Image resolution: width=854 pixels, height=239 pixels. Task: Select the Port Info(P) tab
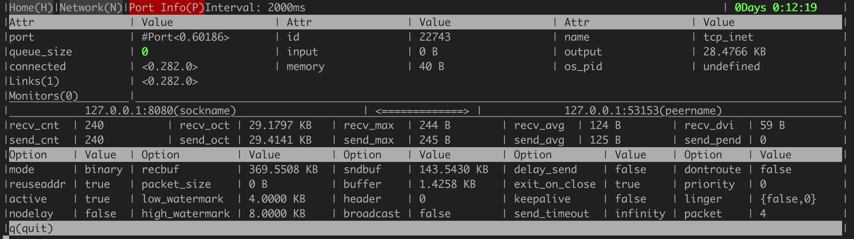click(167, 7)
